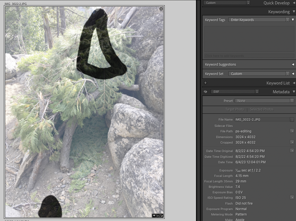
Task: Open the metadata Preset None dropdown
Action: pos(264,101)
